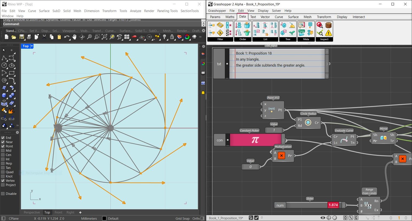
Task: Expand the Constant Picker pi dropdown handle
Action: 283,140
